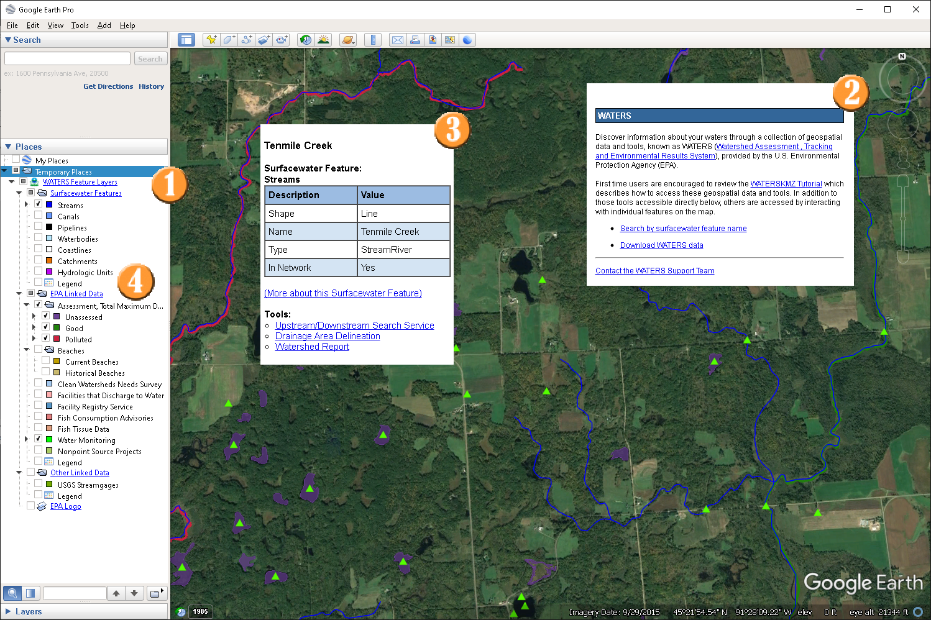The width and height of the screenshot is (931, 620).
Task: Click the Legend icon under Surfacewater Features
Action: coord(49,283)
